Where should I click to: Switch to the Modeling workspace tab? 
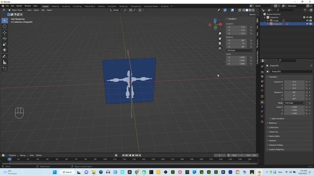55,6
